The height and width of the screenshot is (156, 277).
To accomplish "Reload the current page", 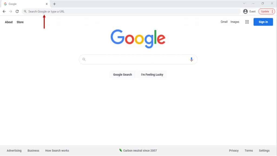I will 17,11.
